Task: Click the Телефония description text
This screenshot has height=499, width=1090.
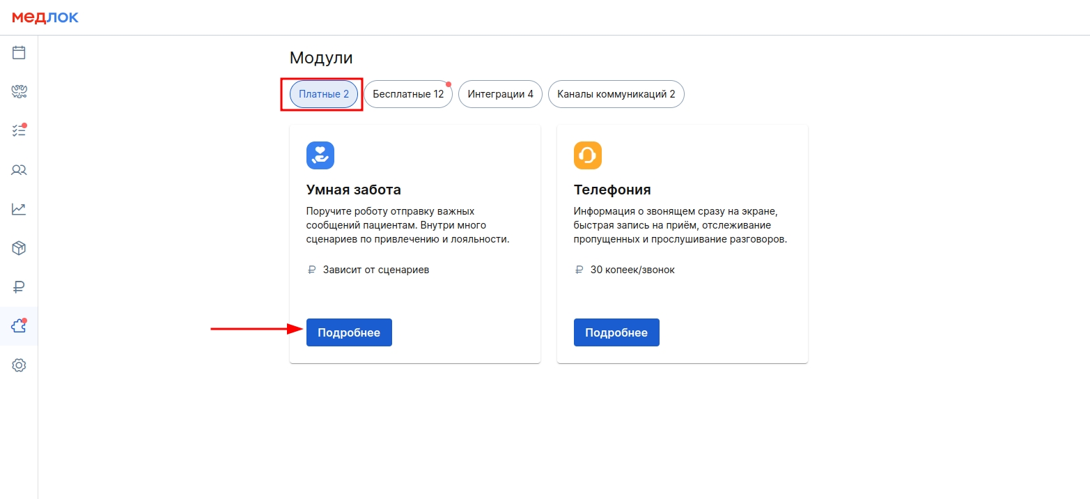Action: point(680,225)
